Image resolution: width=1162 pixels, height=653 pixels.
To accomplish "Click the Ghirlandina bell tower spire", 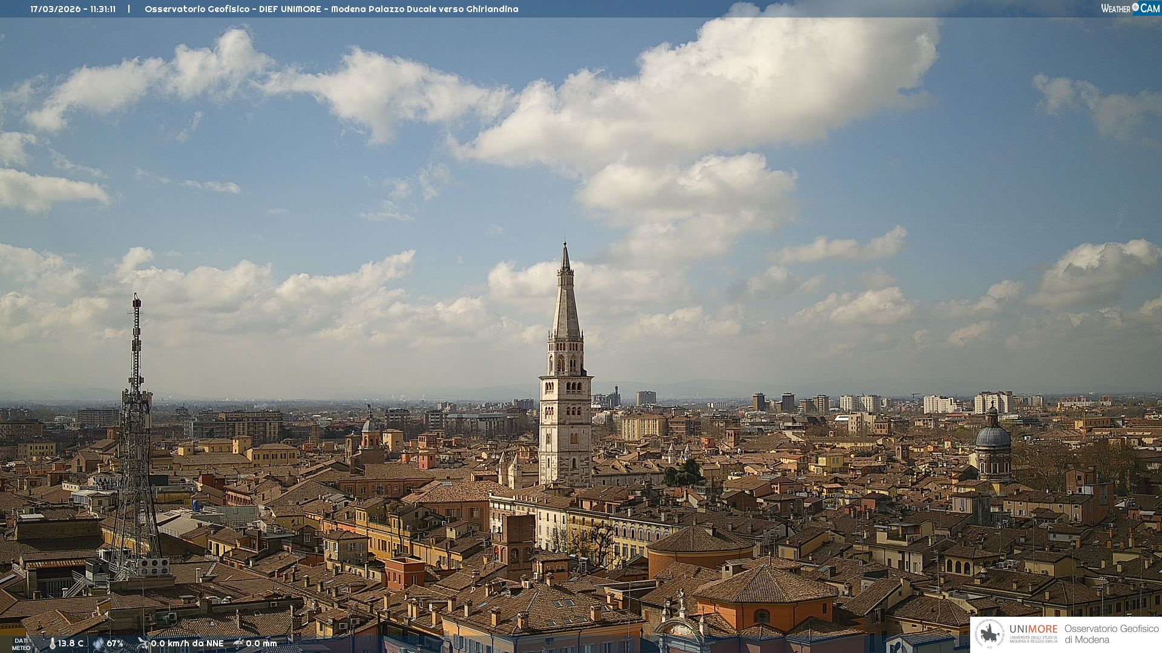I will click(x=566, y=302).
